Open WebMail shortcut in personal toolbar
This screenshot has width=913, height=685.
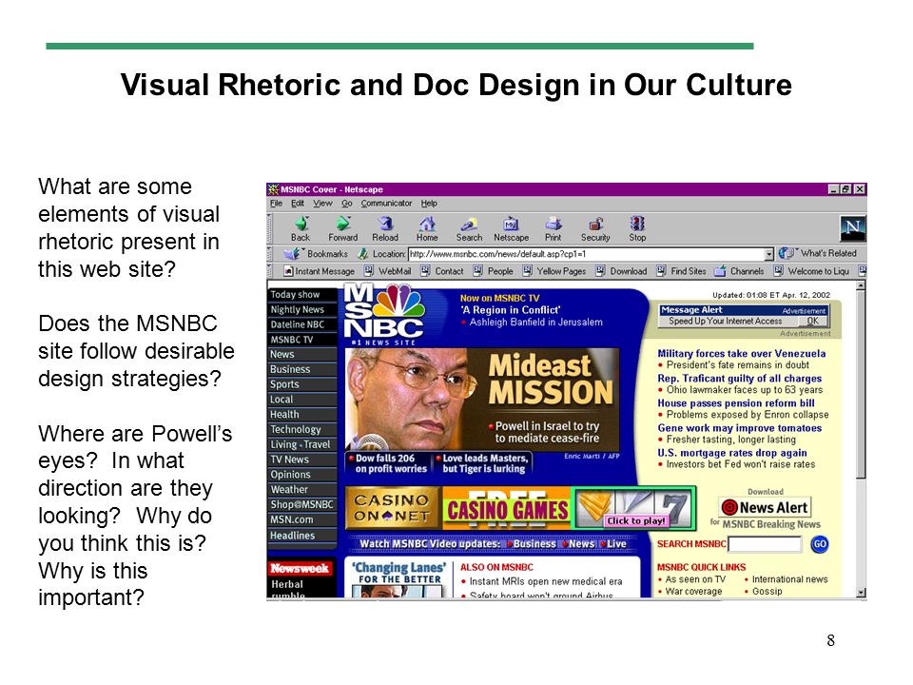(388, 271)
